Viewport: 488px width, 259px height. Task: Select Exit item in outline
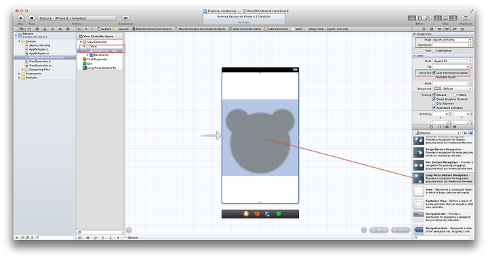coord(87,64)
